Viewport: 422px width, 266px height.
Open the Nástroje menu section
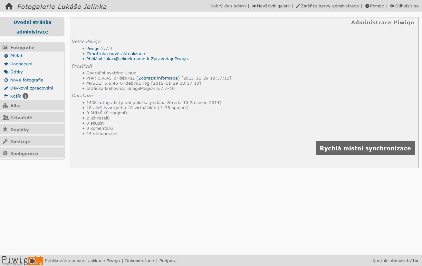(20, 141)
